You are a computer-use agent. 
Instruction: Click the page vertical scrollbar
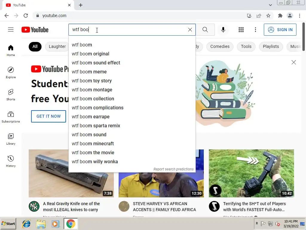tap(304, 37)
